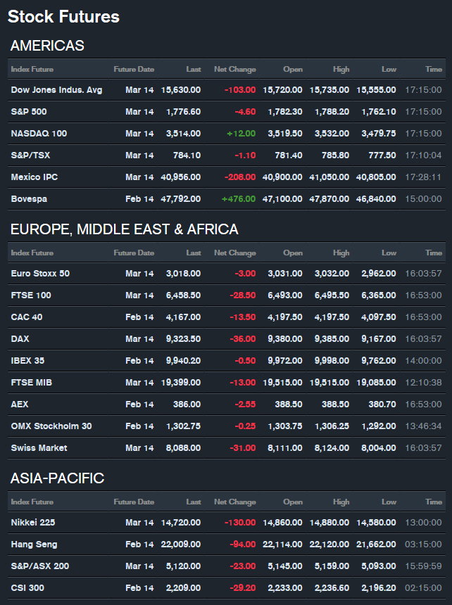Click the CAC 40 index name
This screenshot has height=605, width=452.
[27, 317]
